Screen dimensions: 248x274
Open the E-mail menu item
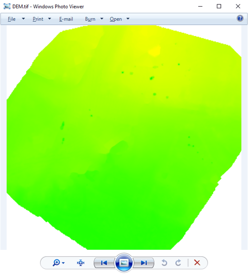pos(66,19)
